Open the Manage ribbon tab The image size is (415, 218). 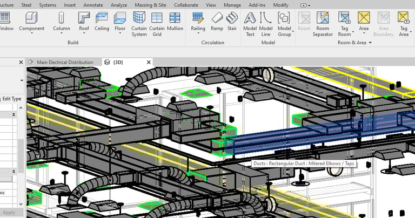pyautogui.click(x=232, y=5)
